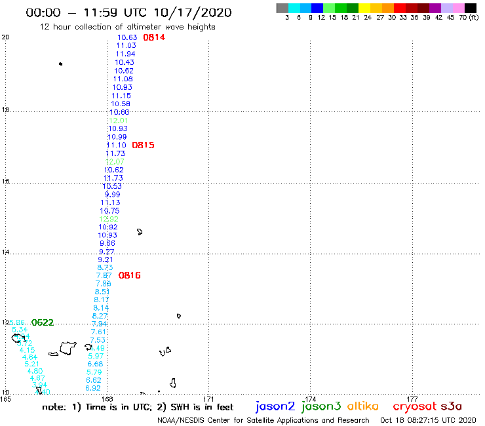Click wave height value 5.97
This screenshot has width=485, height=426.
96,356
